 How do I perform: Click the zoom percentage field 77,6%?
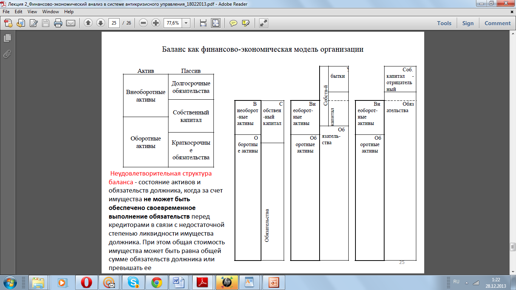(x=172, y=23)
